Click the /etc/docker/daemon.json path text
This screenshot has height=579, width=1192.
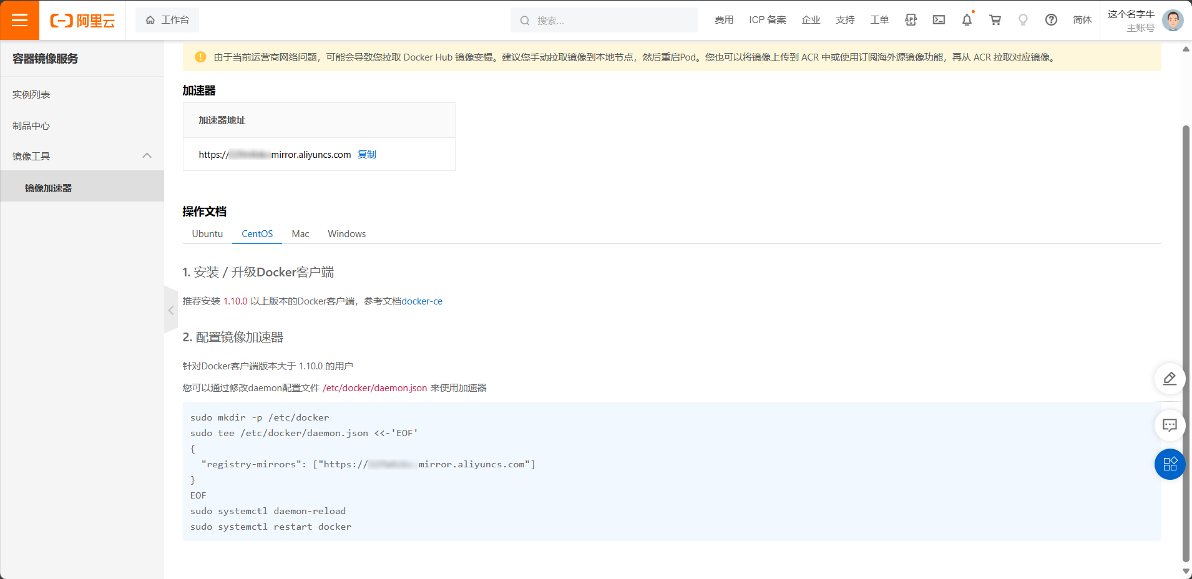click(x=374, y=388)
